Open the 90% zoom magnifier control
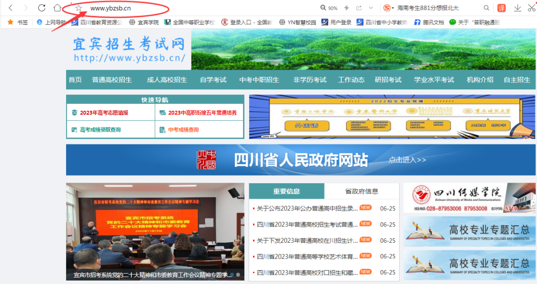The image size is (537, 284). tap(329, 8)
